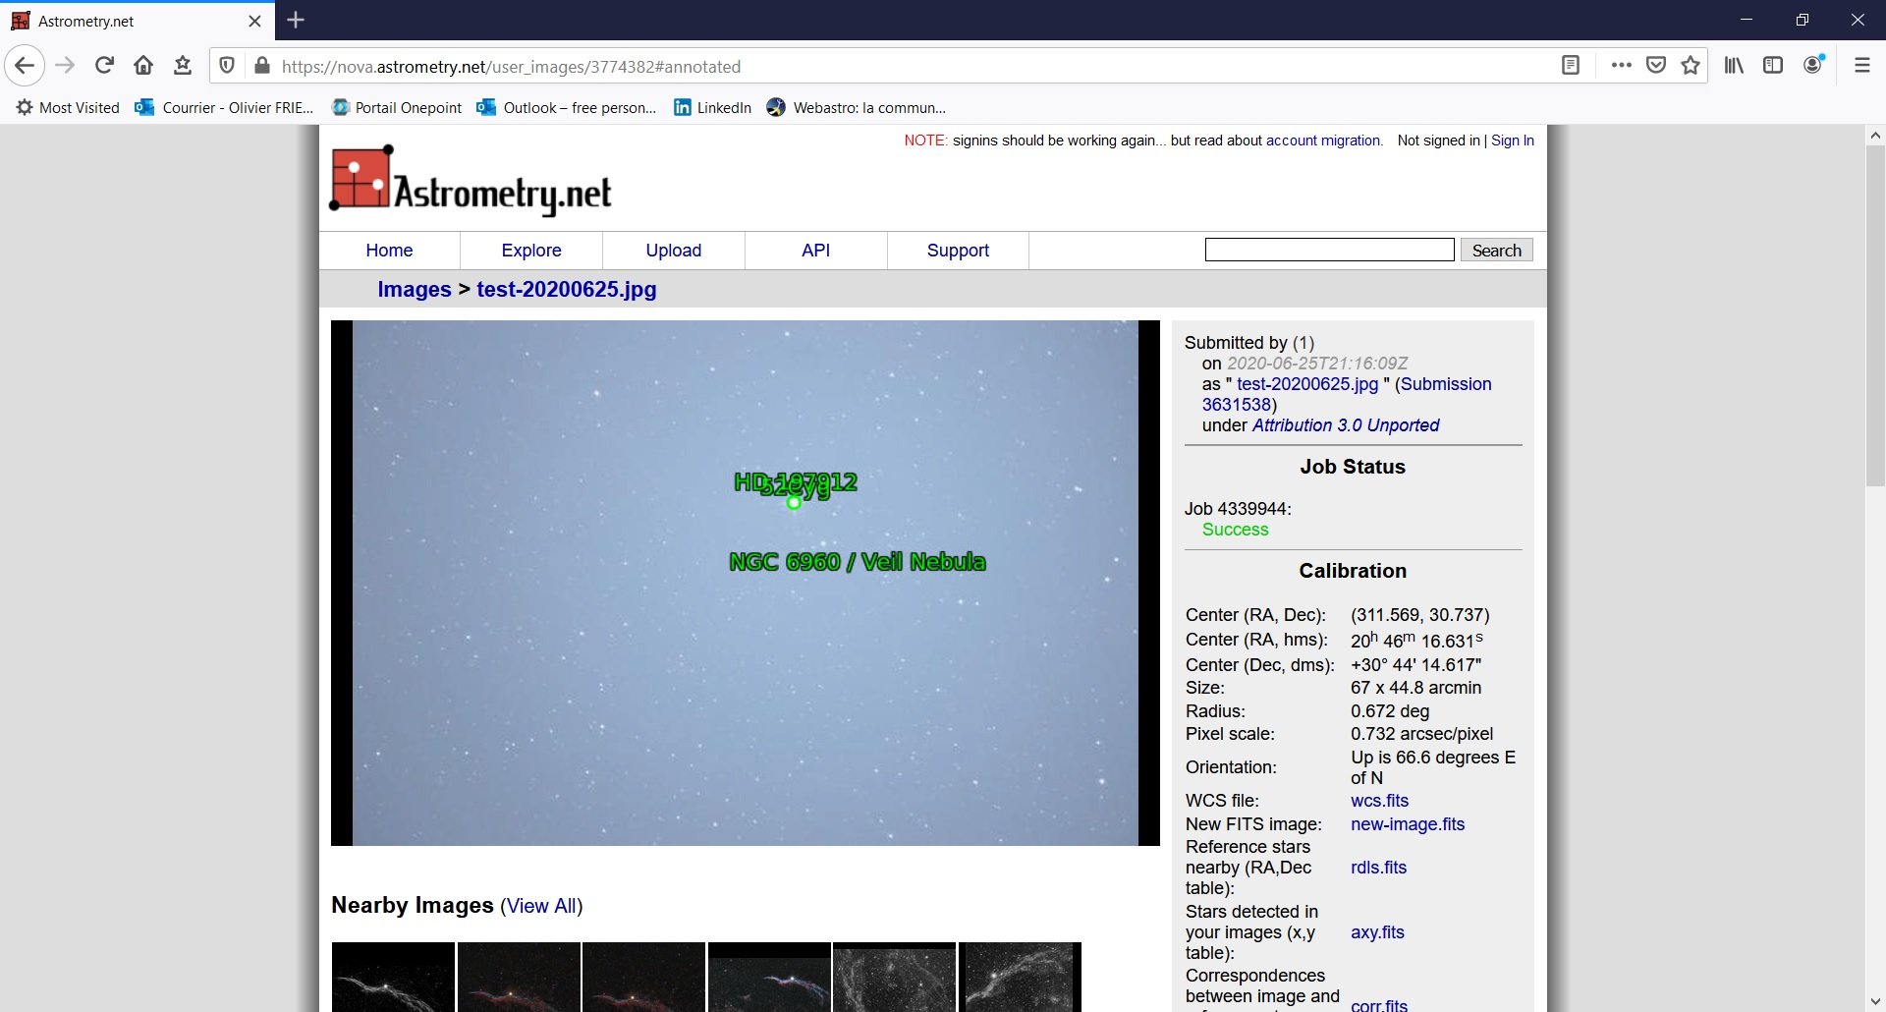
Task: Click the site search text field
Action: (x=1330, y=250)
